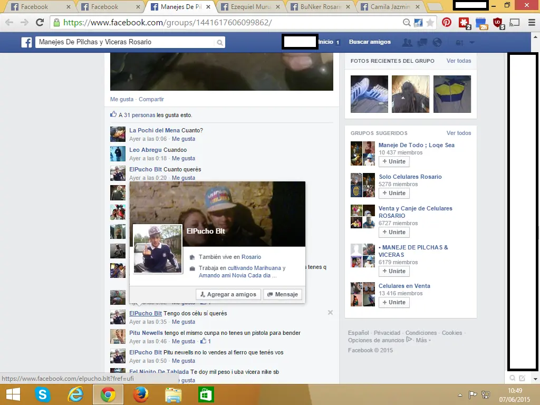Image resolution: width=540 pixels, height=405 pixels.
Task: Click the Agregar a amigos button
Action: tap(228, 294)
